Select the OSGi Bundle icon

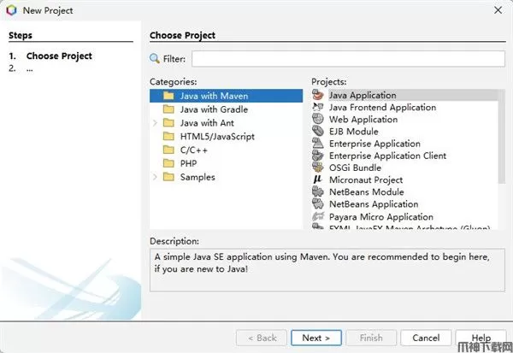(318, 168)
